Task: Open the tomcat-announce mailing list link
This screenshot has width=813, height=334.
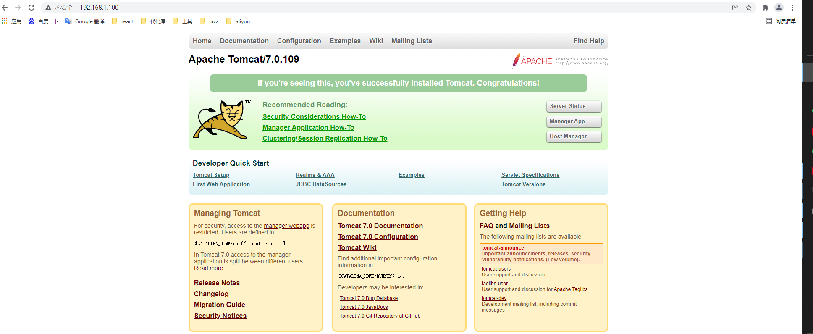Action: pyautogui.click(x=503, y=248)
